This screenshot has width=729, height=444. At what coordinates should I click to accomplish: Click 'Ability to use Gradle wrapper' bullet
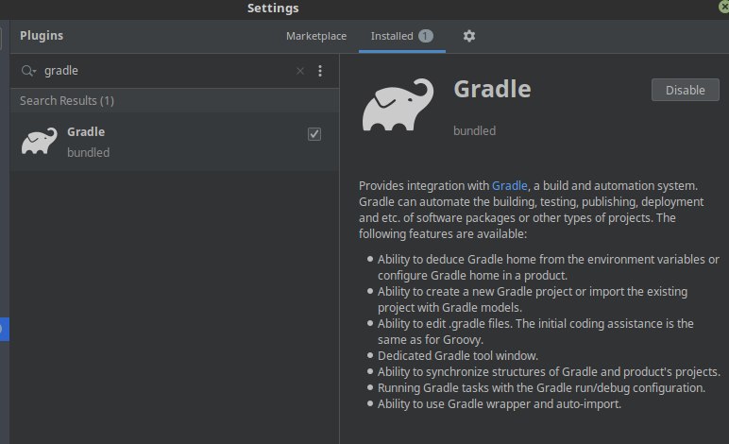tap(500, 404)
